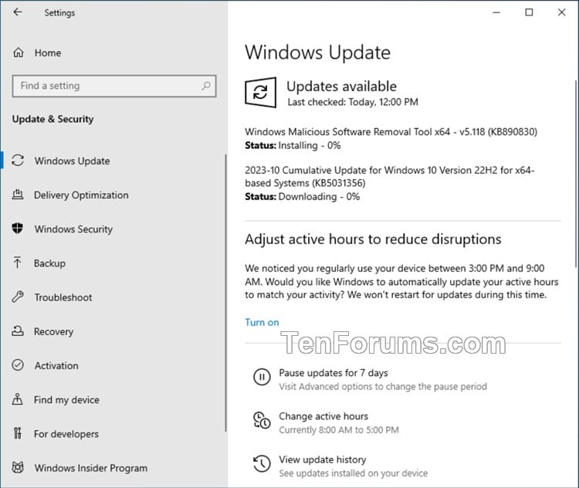Minimize the Settings window
579x488 pixels.
pyautogui.click(x=496, y=12)
